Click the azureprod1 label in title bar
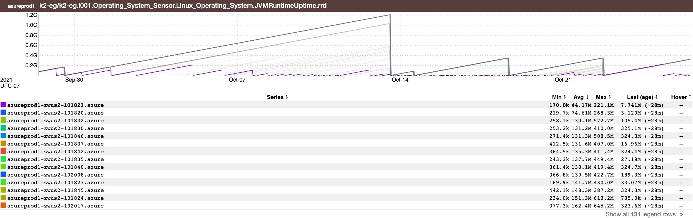The image size is (693, 218). pos(21,6)
